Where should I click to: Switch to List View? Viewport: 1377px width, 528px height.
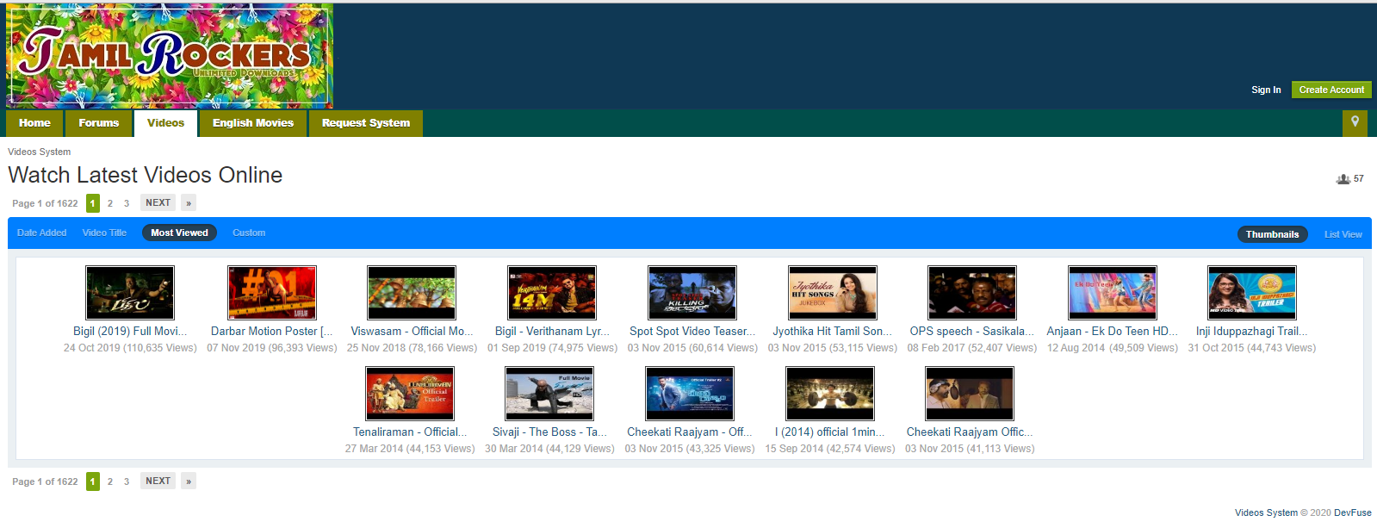point(1343,234)
